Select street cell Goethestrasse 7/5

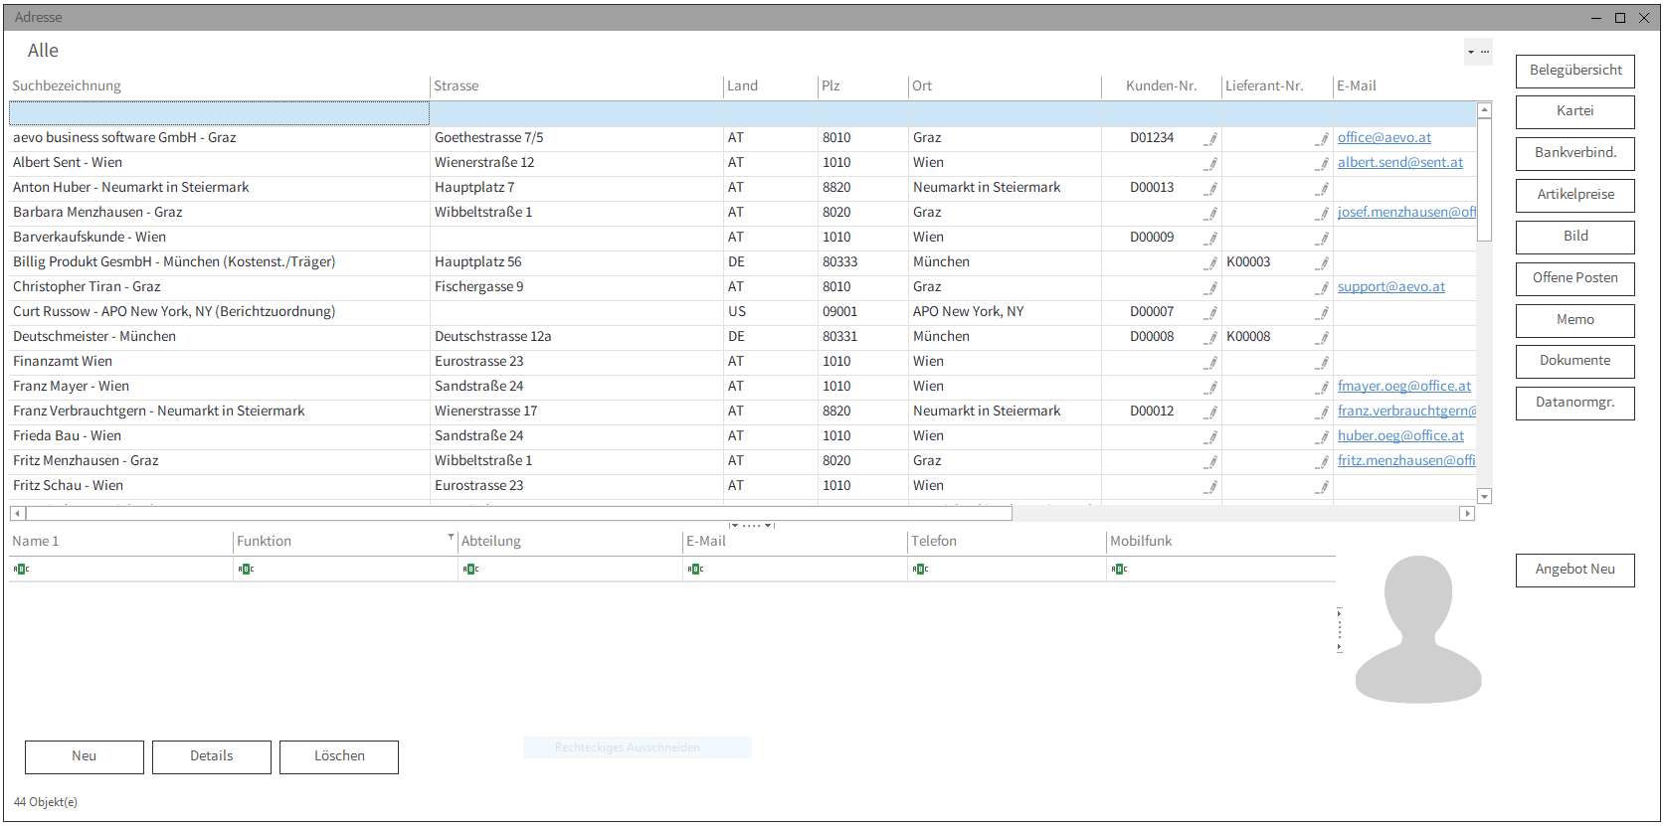point(577,138)
